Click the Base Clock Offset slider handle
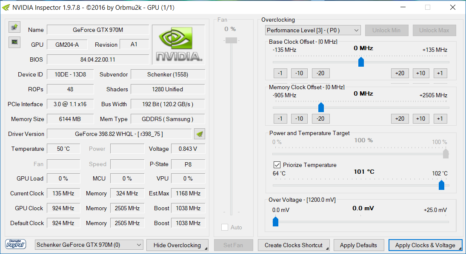This screenshot has width=466, height=254. (361, 62)
